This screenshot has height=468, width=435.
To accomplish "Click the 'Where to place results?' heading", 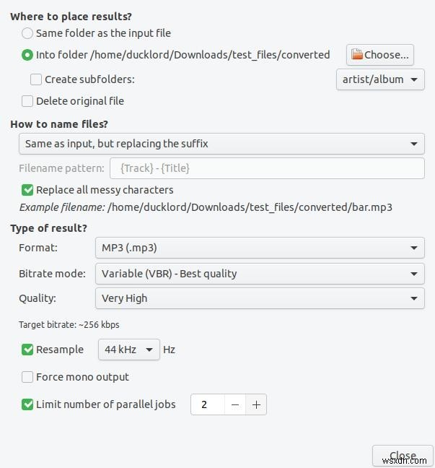I will pos(71,17).
